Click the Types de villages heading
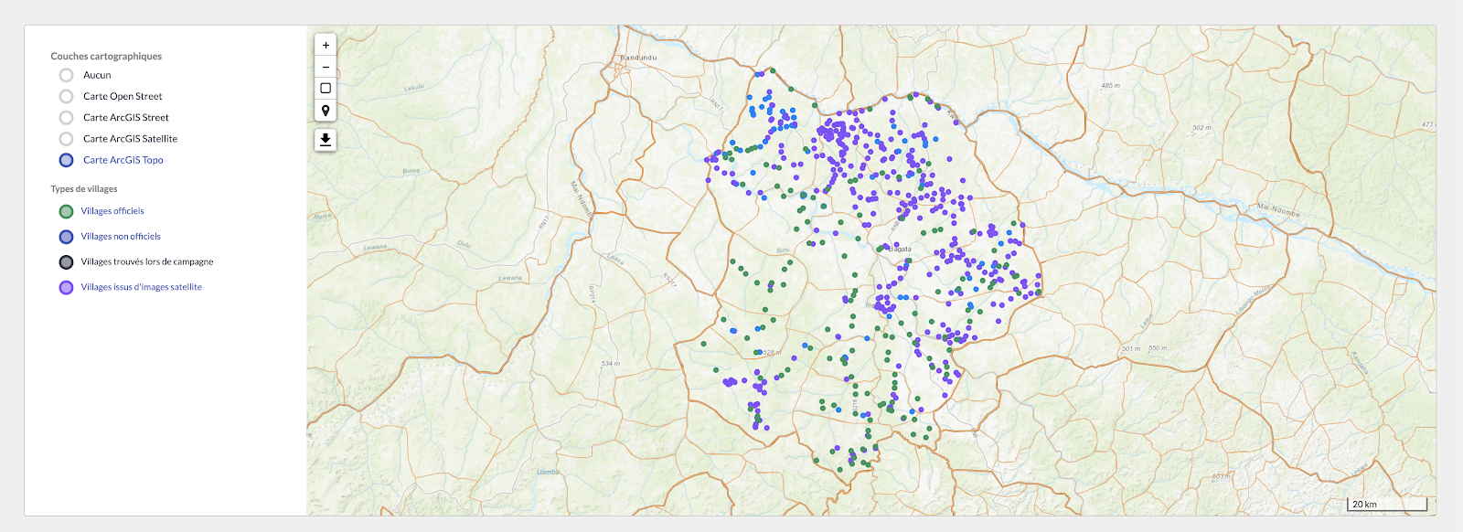 pyautogui.click(x=84, y=189)
